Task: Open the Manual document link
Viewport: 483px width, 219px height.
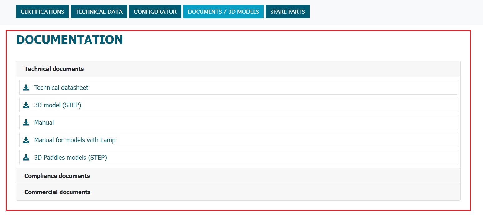Action: (x=44, y=123)
